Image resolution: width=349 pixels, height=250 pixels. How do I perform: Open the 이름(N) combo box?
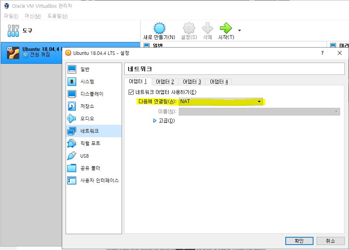pyautogui.click(x=259, y=112)
